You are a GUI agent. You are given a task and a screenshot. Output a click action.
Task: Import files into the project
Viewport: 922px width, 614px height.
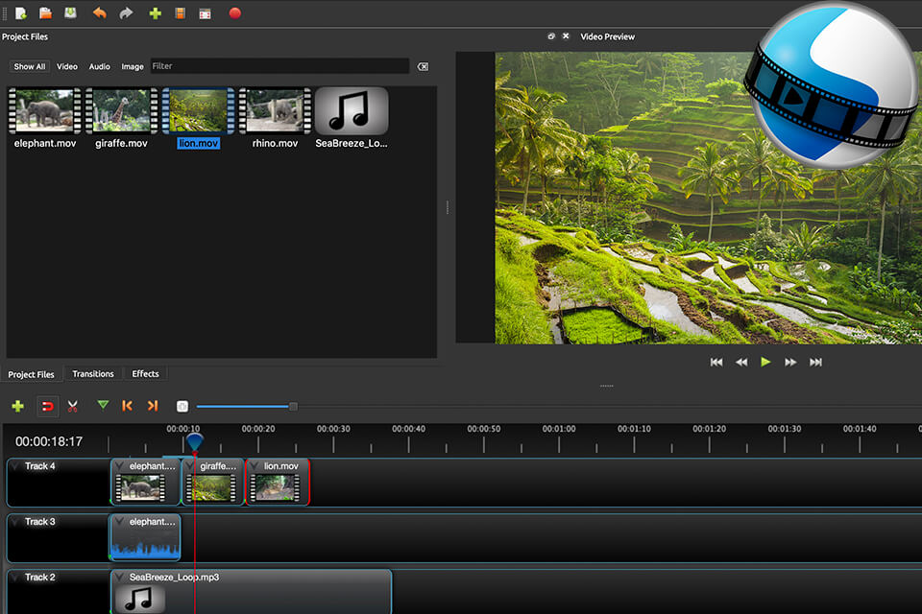[153, 13]
